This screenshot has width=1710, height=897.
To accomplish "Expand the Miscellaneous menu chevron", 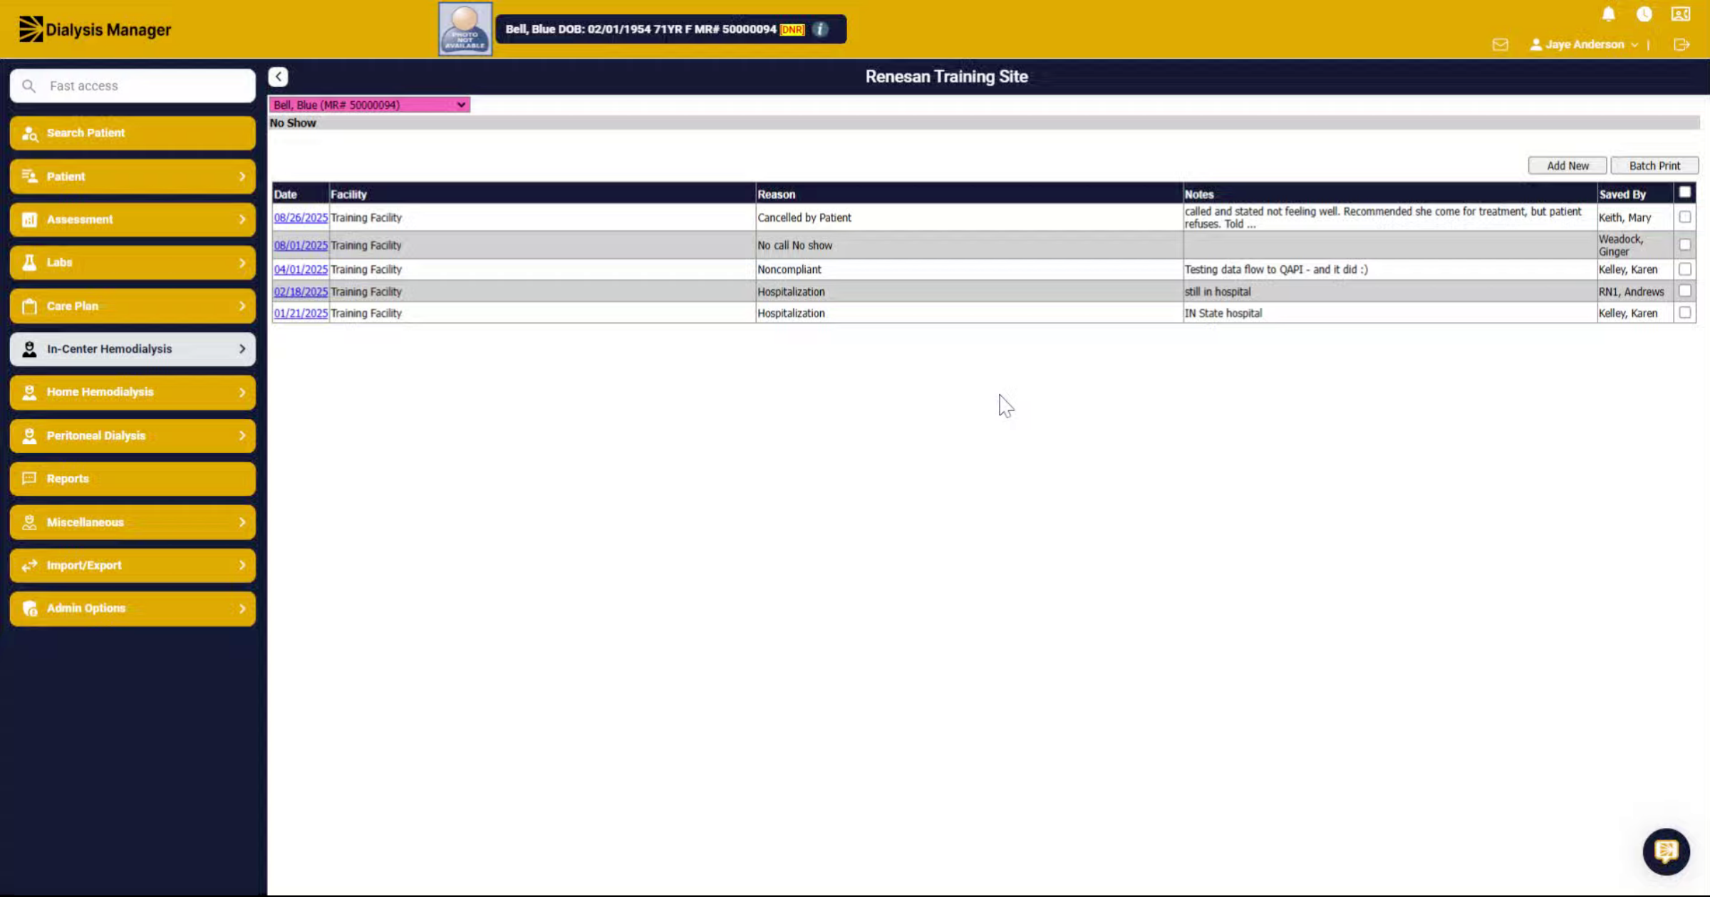I will pyautogui.click(x=242, y=522).
